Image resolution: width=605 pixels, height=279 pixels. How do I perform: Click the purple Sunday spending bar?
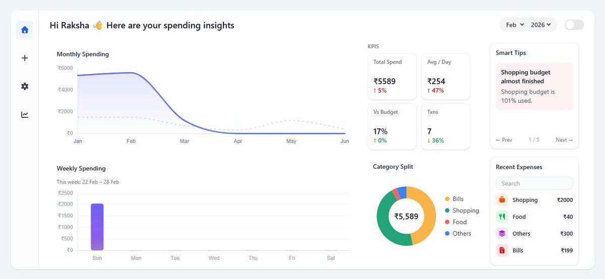pyautogui.click(x=97, y=227)
